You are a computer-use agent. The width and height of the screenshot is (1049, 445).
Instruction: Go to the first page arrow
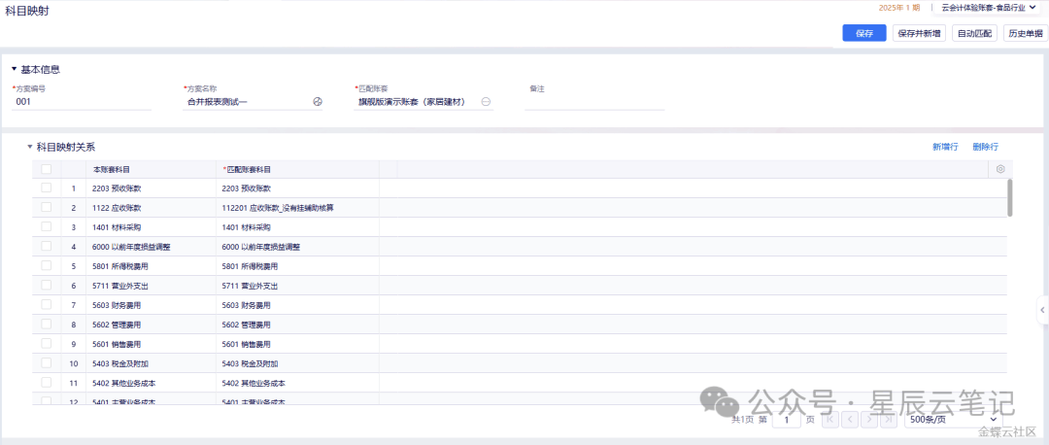[x=830, y=420]
